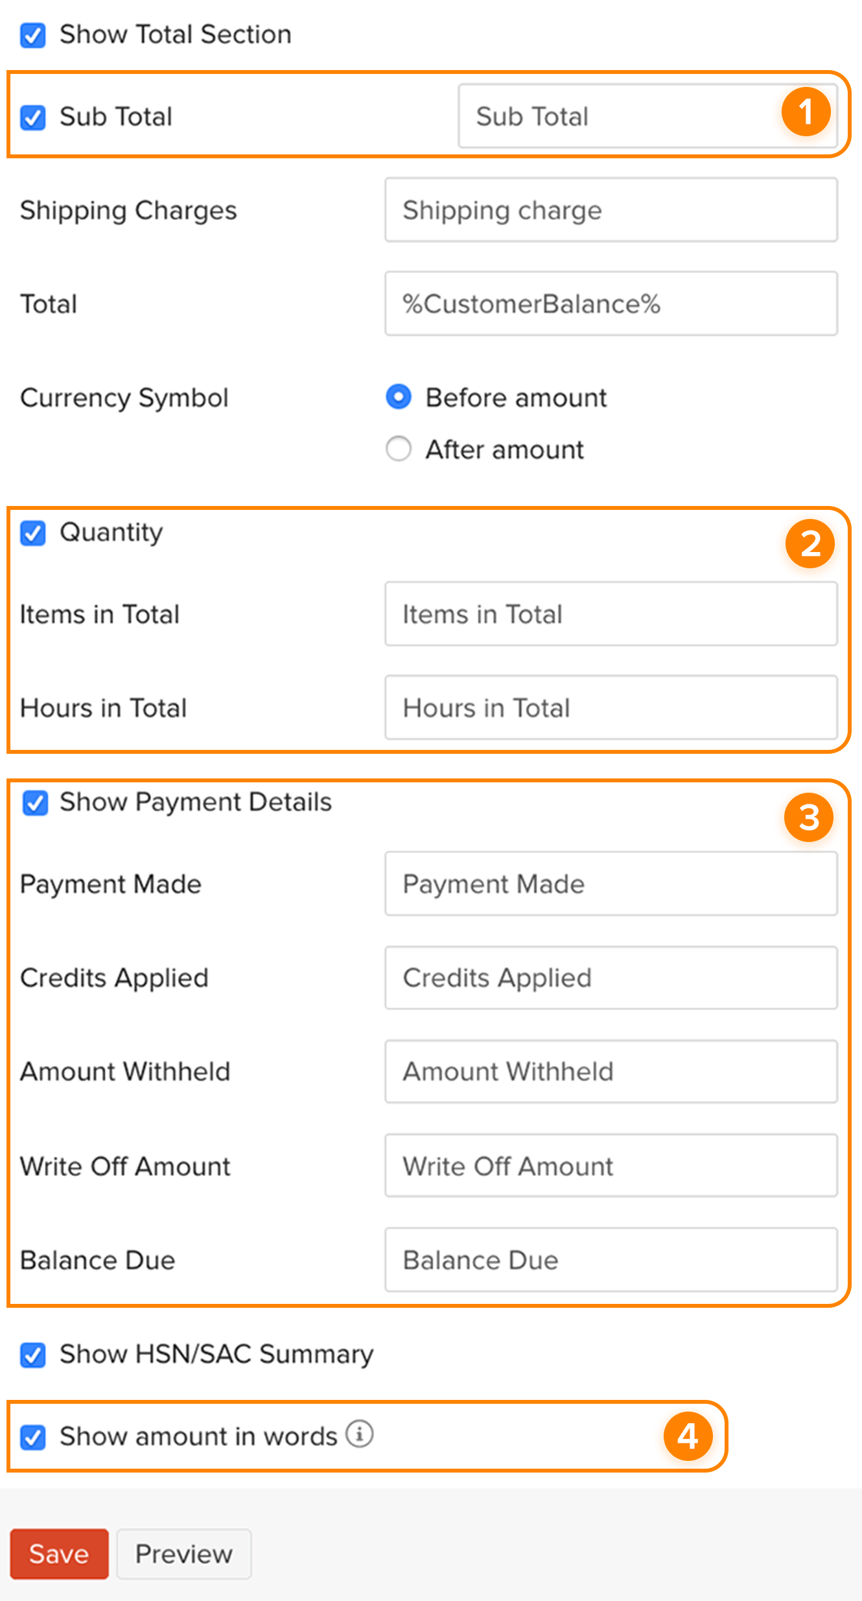Disable Show amount in words option
862x1601 pixels.
click(x=32, y=1437)
